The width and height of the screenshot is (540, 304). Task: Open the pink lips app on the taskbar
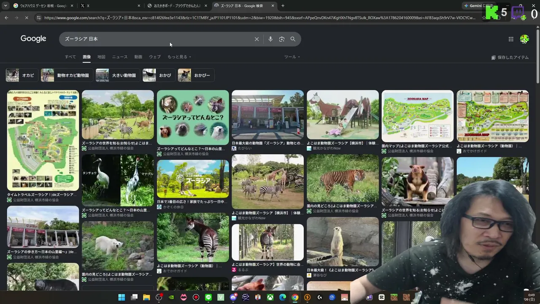click(x=184, y=297)
